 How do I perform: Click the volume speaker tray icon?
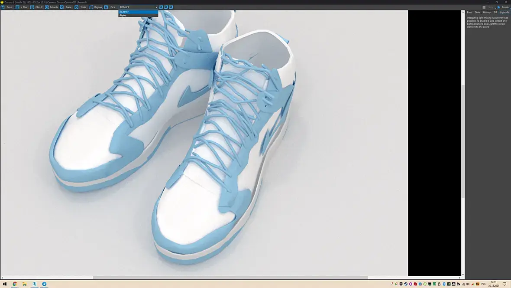click(x=468, y=284)
